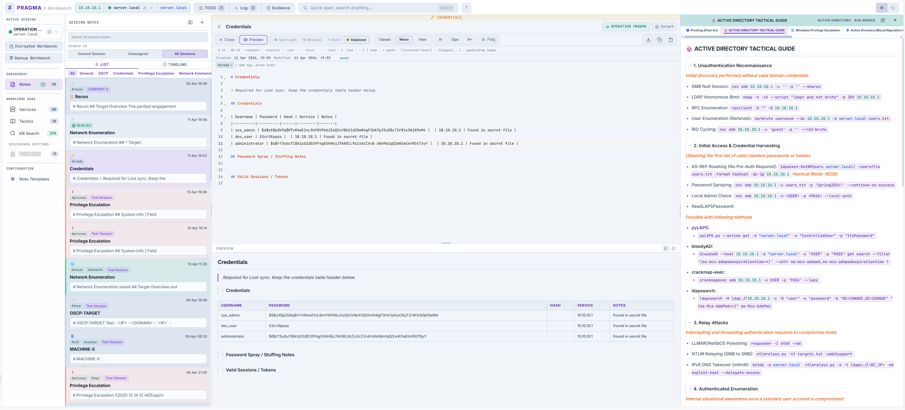Click the OPERATION PRAGMA session chip
Image resolution: width=905 pixels, height=410 pixels.
[626, 27]
